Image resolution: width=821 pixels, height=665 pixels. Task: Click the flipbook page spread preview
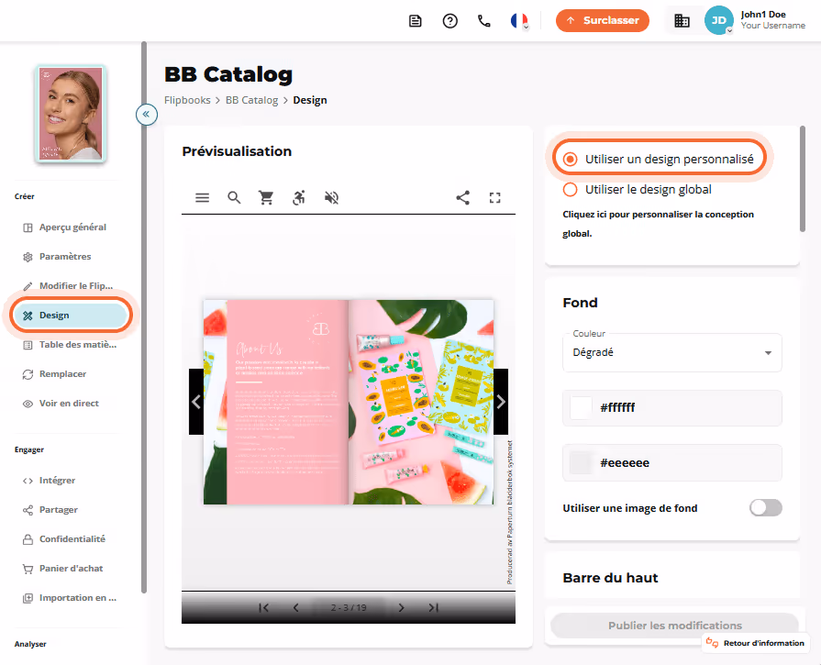tap(349, 402)
